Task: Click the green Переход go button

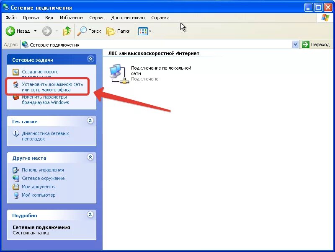Action: tap(316, 44)
